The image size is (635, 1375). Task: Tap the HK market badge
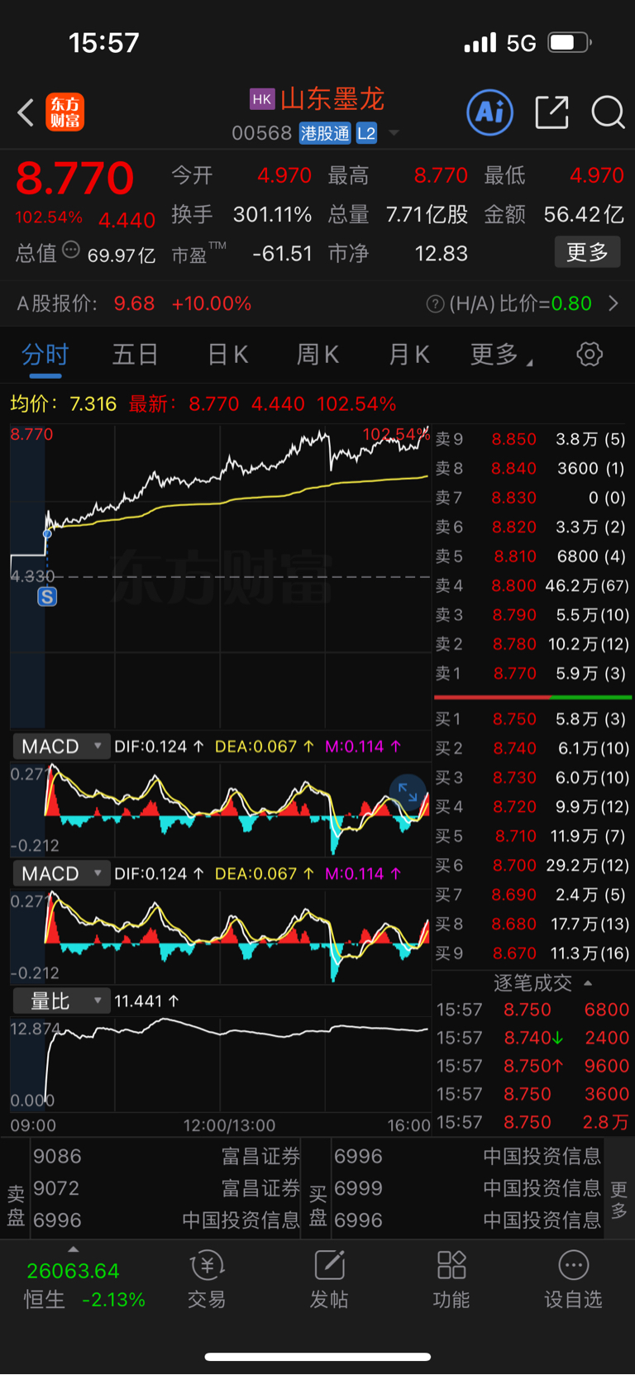(262, 99)
